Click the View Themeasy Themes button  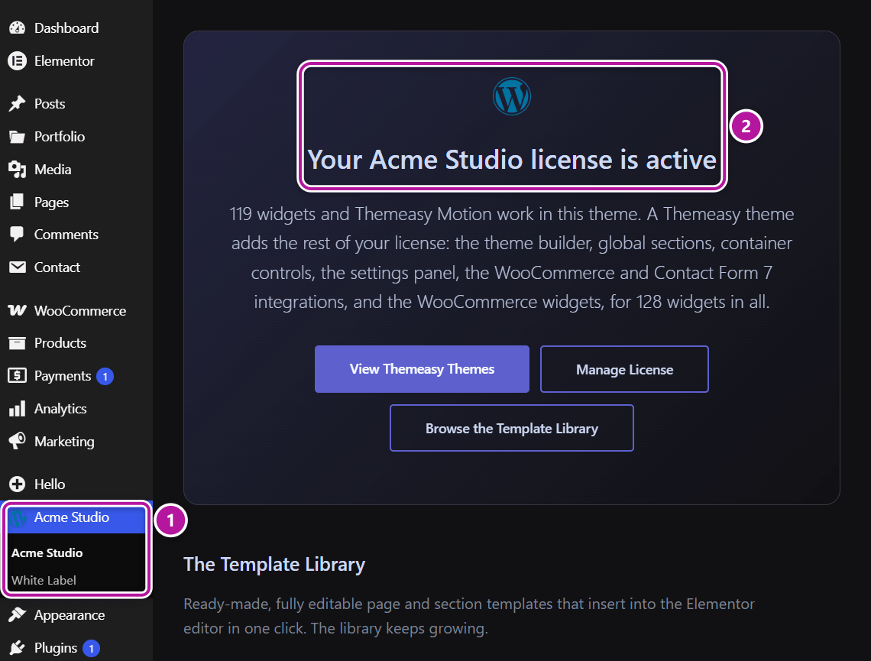(423, 369)
